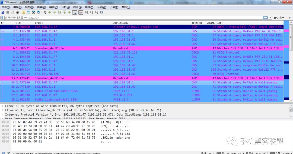Viewport: 293px width, 154px height.
Task: Save the capture file
Action: (x=29, y=12)
